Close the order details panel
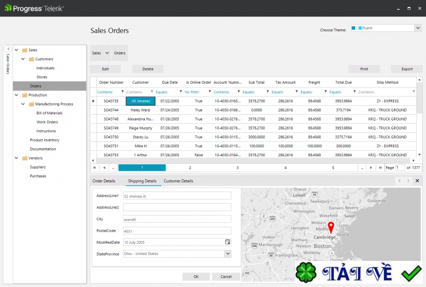This screenshot has width=426, height=287. pyautogui.click(x=417, y=181)
